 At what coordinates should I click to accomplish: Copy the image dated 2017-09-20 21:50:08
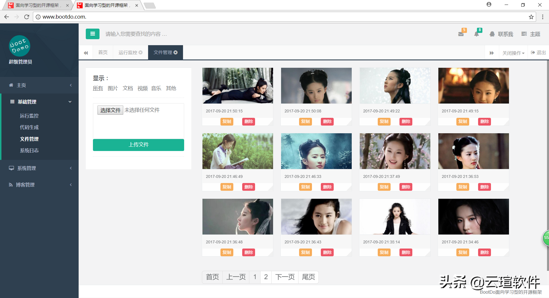pos(305,122)
